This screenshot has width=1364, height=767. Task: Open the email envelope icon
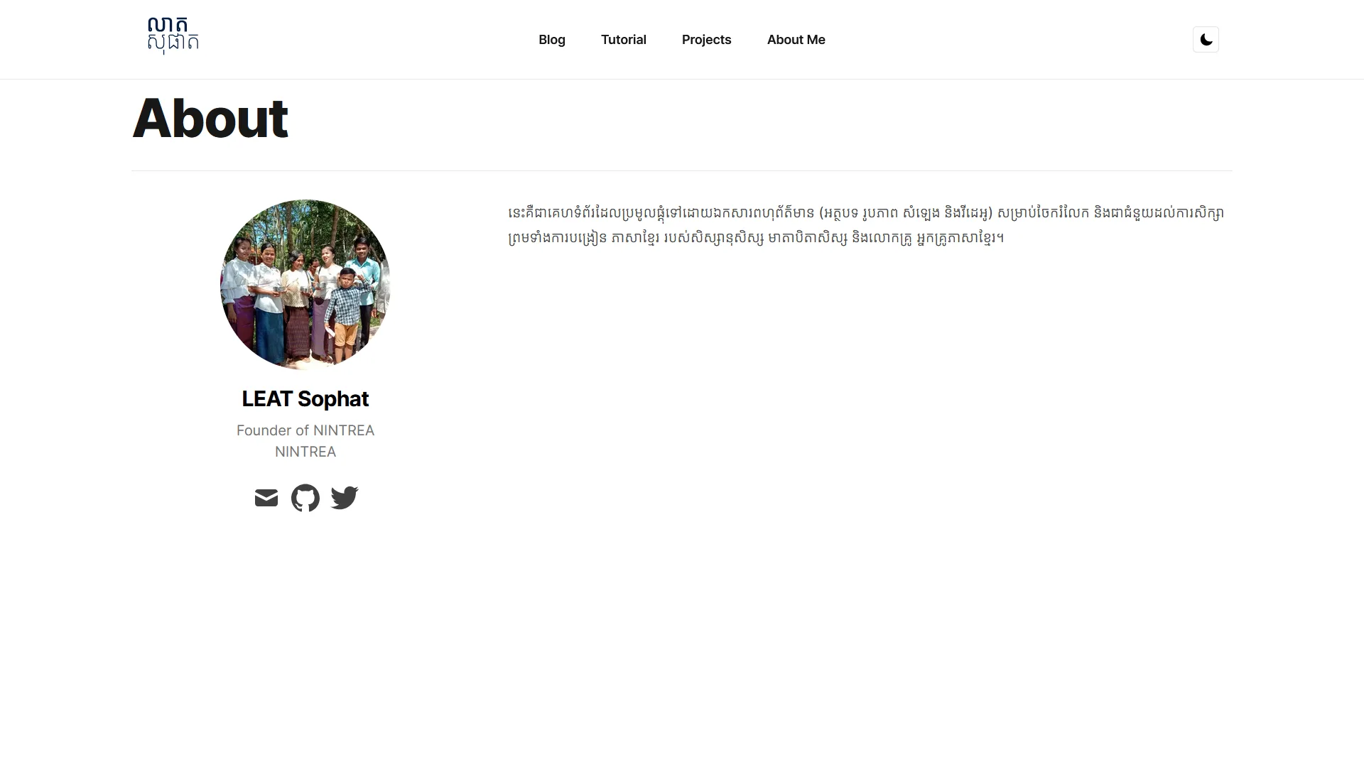coord(266,498)
